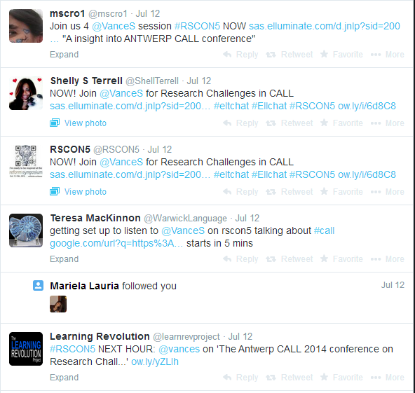Click Mariela Lauria's small profile thumbnail

pos(58,304)
